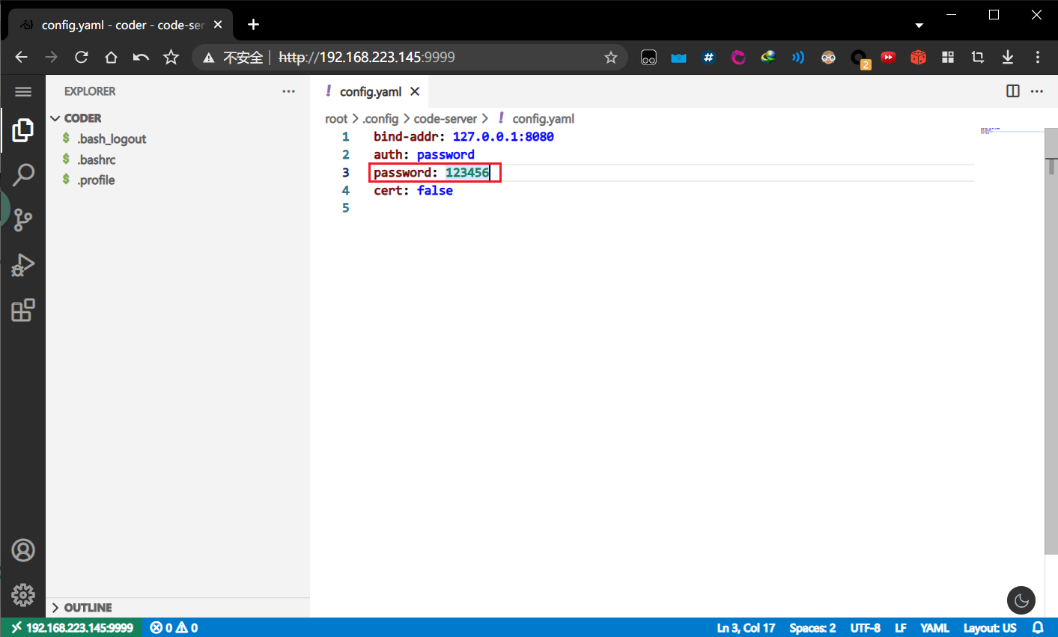Select the config.yaml editor tab

(370, 91)
